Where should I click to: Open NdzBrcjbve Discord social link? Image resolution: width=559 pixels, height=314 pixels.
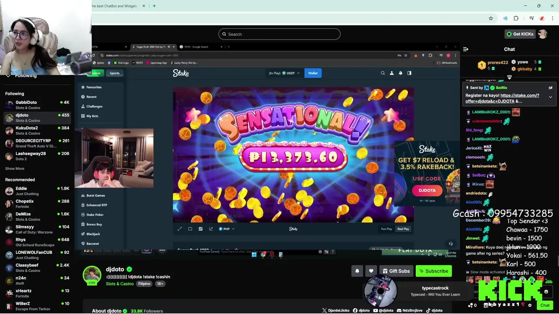(409, 311)
